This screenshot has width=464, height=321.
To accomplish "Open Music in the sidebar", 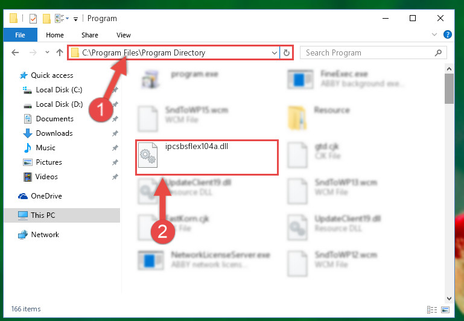I will tap(39, 148).
